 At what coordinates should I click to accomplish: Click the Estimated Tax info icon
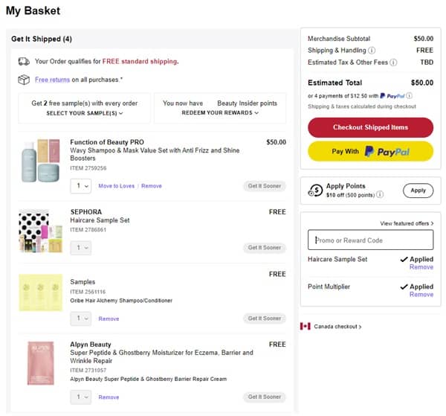393,63
